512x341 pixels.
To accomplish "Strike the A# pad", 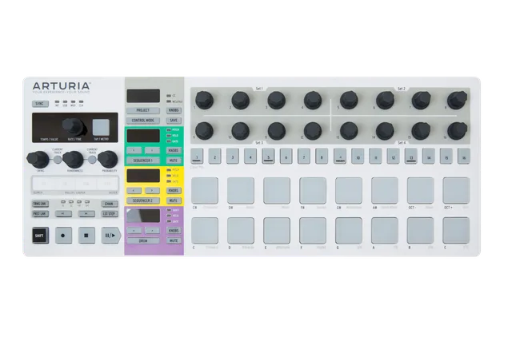I will tap(385, 191).
